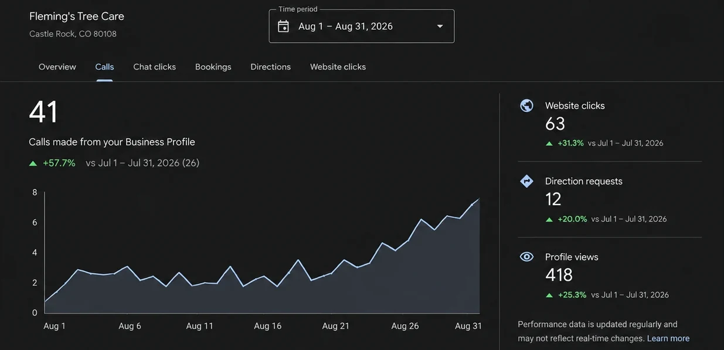
Task: Click the calendar icon in Time period
Action: [283, 26]
